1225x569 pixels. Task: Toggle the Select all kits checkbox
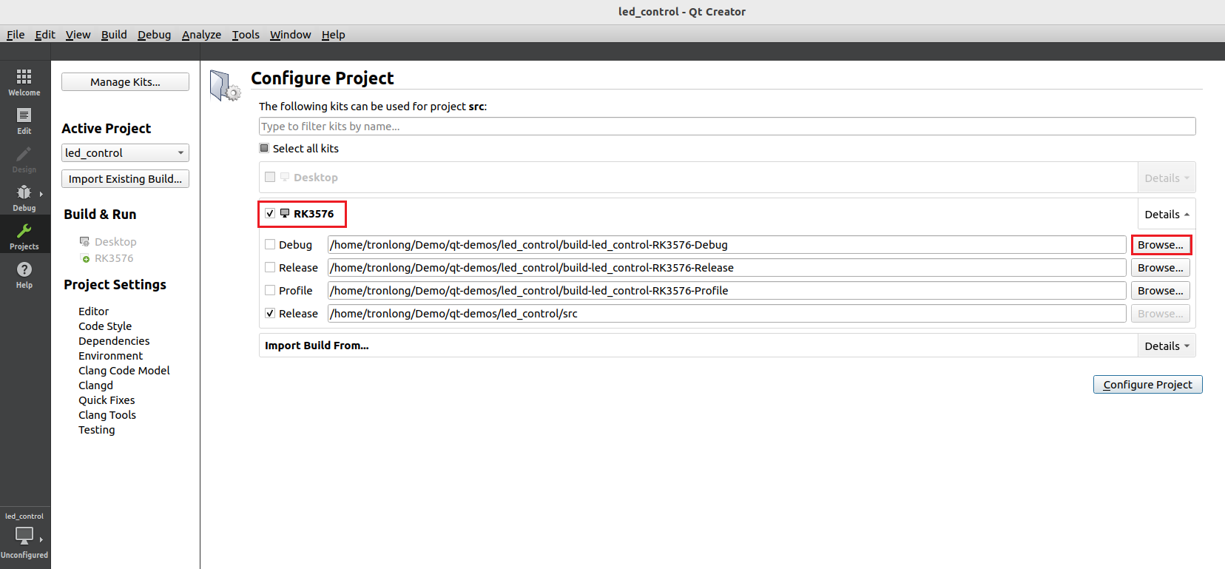(264, 148)
